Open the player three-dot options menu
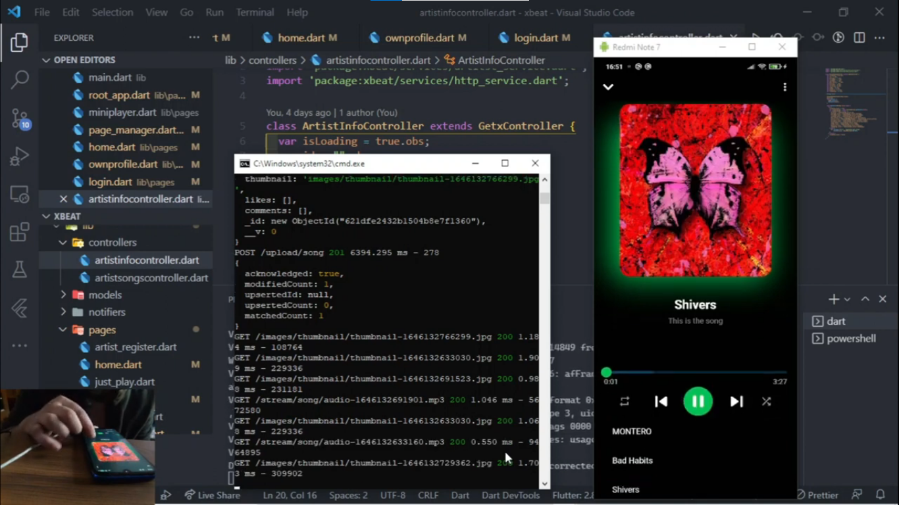899x505 pixels. [784, 87]
